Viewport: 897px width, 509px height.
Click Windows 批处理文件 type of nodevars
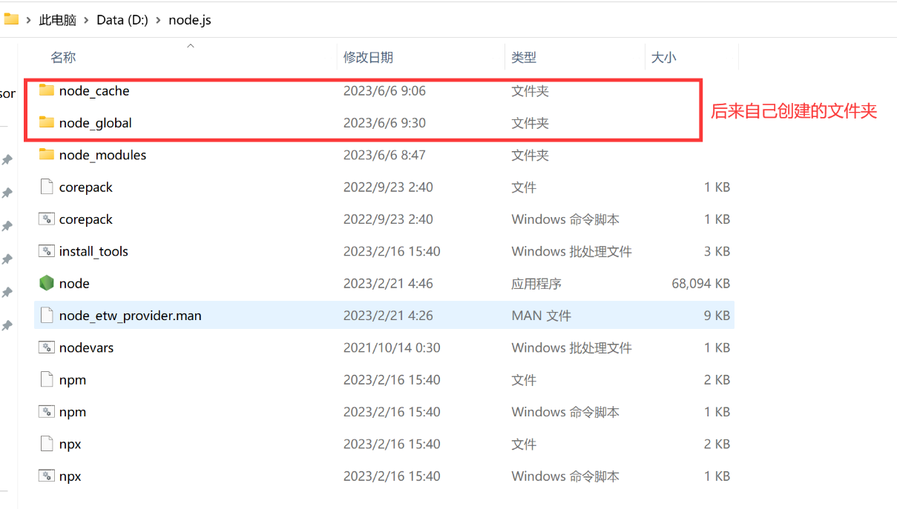point(571,347)
